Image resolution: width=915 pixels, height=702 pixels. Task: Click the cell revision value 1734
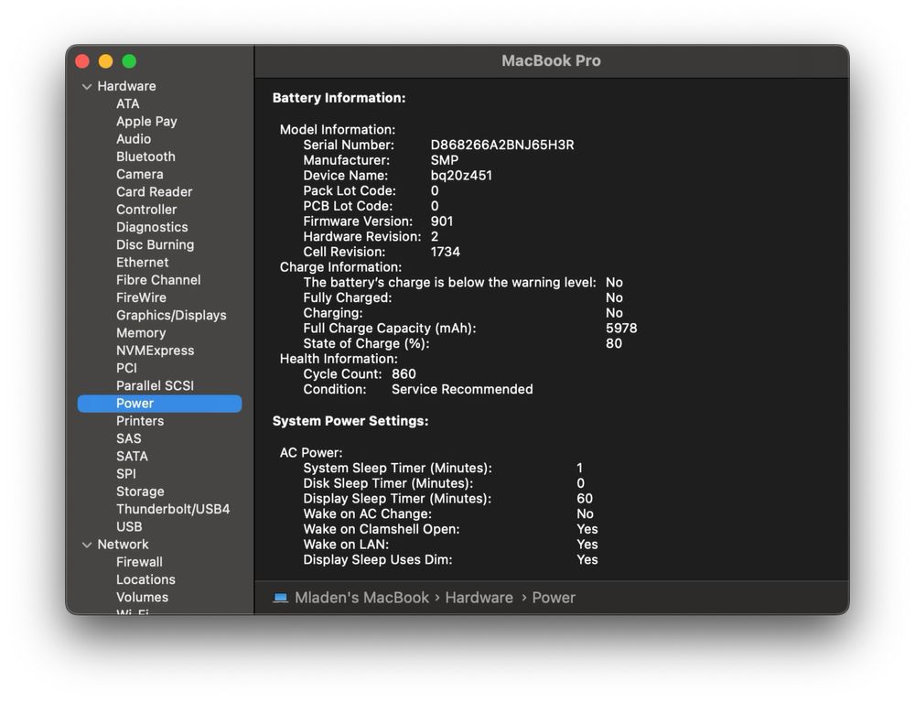tap(446, 252)
